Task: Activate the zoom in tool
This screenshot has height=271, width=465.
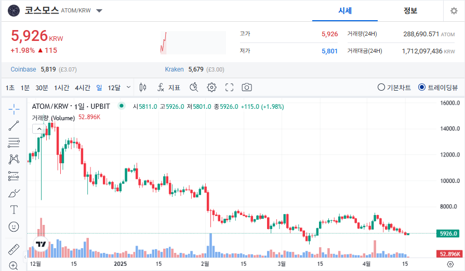Action: [x=14, y=266]
